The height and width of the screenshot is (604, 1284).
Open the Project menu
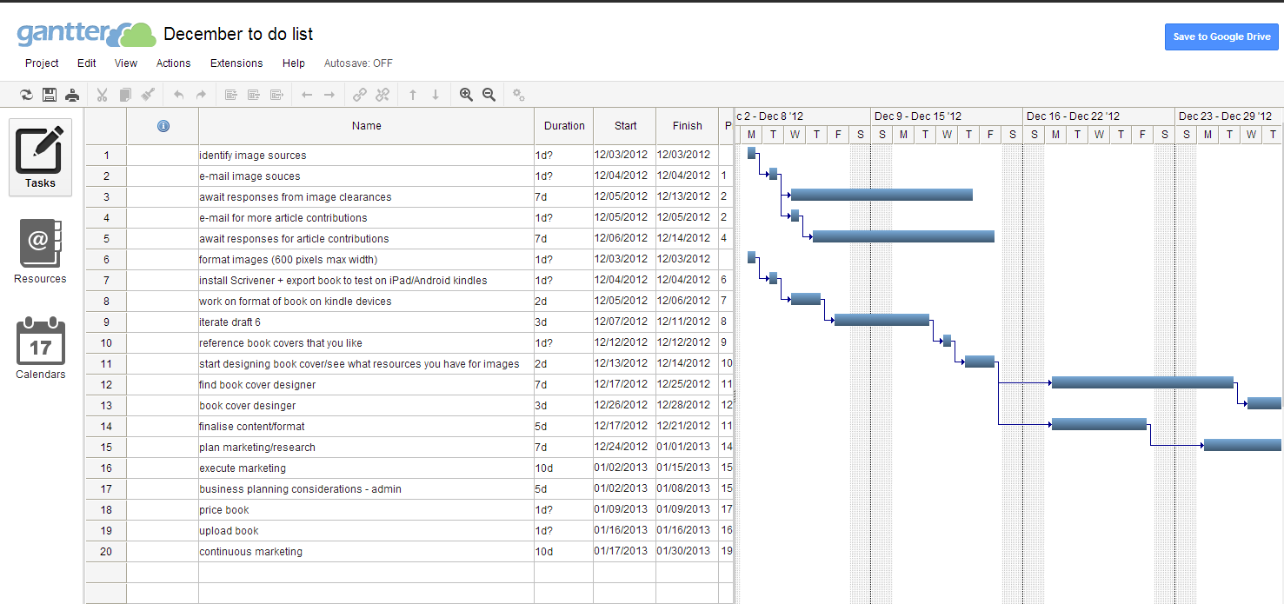click(42, 63)
